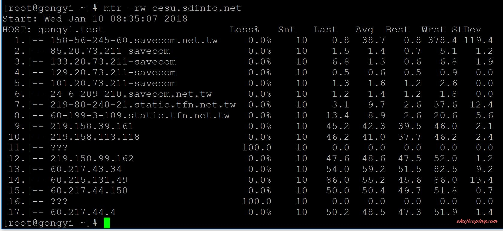Click hop 8 host 60-199-3-109.static.tfn.net.tw
Screen dimensions: 503x231
(140, 115)
